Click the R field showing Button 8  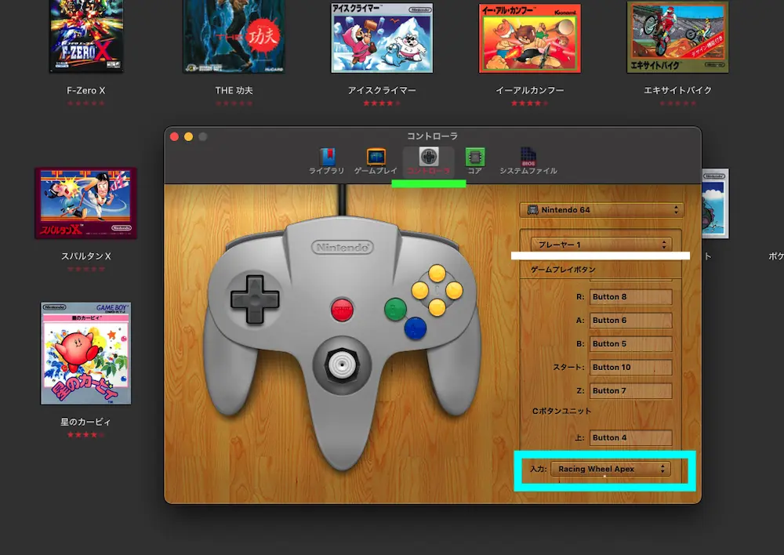630,297
